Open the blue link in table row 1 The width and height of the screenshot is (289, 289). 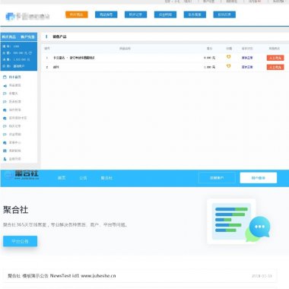click(x=247, y=58)
